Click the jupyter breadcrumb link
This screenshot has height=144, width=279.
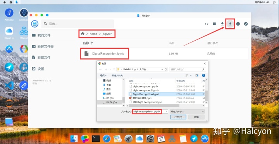click(x=107, y=34)
